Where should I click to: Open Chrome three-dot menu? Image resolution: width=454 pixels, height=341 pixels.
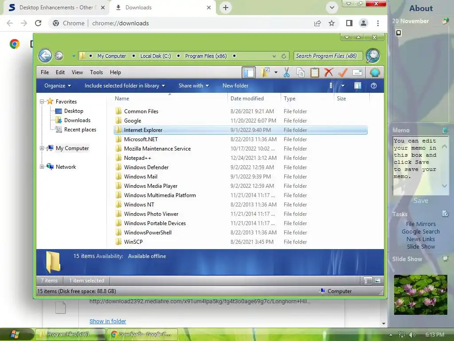click(x=378, y=23)
